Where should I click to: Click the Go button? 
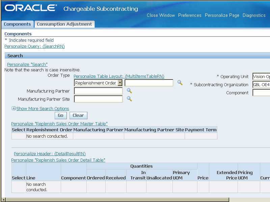61,115
